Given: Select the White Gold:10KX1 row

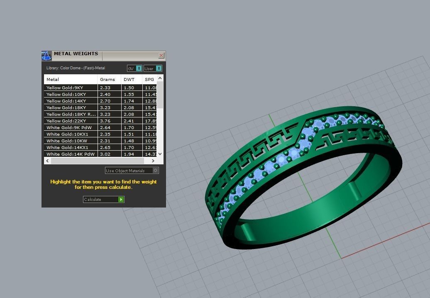Looking at the screenshot, I should pyautogui.click(x=100, y=134).
